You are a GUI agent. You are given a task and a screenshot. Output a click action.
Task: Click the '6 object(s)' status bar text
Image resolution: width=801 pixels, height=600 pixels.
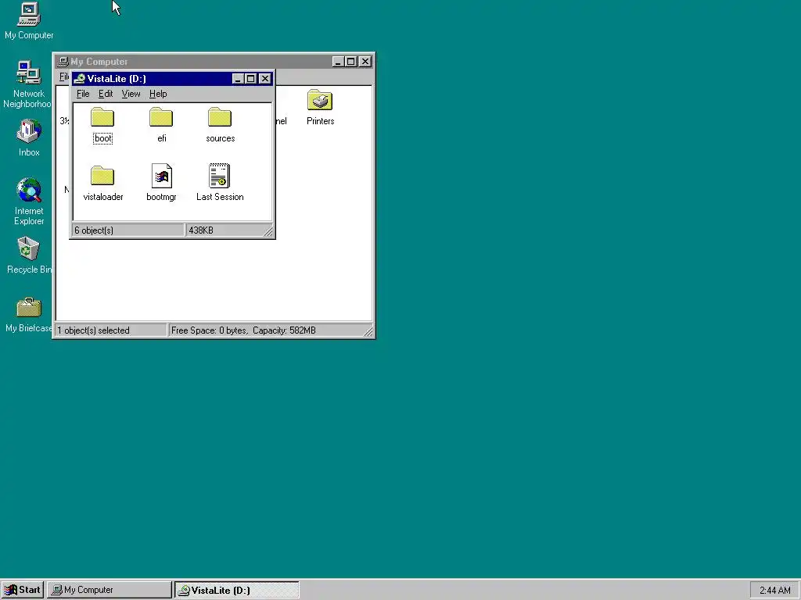point(94,230)
